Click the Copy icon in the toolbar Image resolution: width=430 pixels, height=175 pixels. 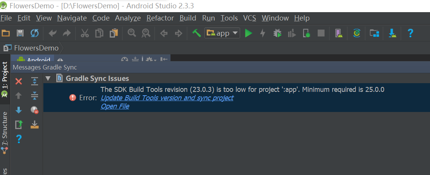(99, 33)
